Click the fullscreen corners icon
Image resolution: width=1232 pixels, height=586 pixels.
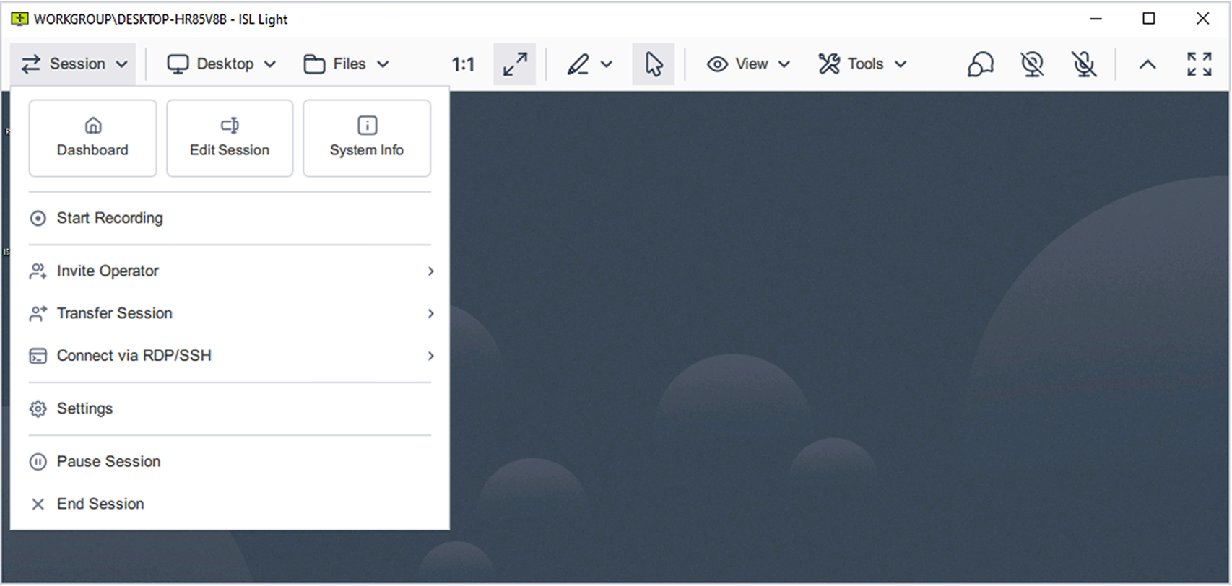1199,64
